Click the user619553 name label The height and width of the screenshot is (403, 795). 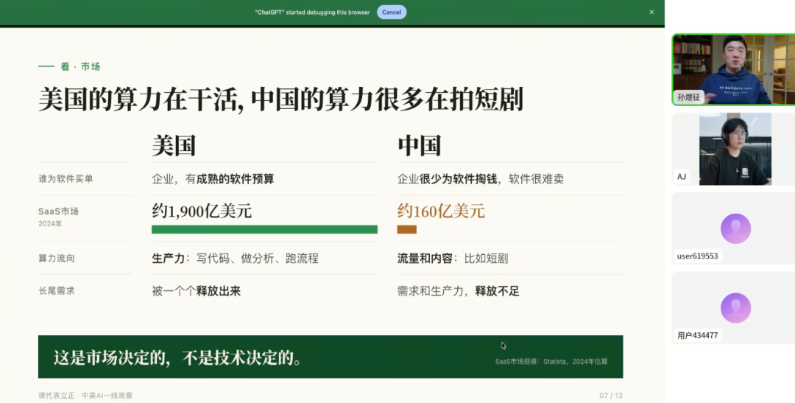[x=697, y=256]
